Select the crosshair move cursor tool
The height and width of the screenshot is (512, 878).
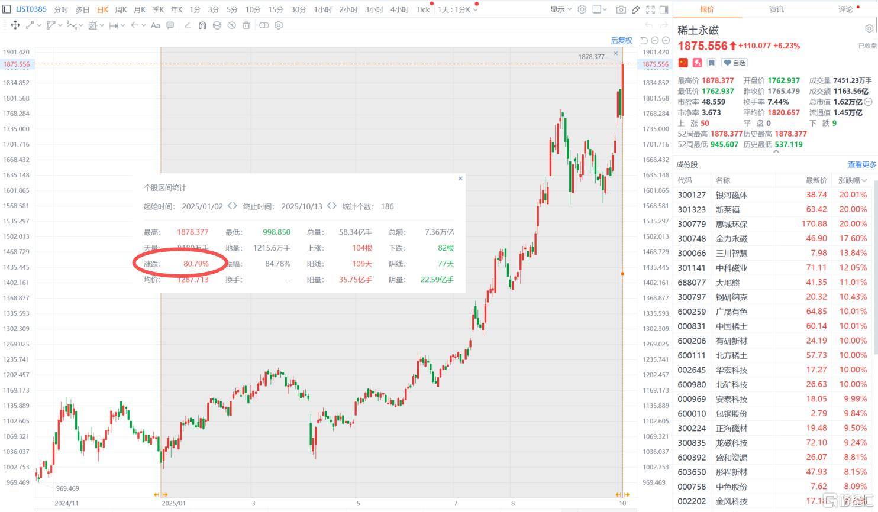[15, 25]
